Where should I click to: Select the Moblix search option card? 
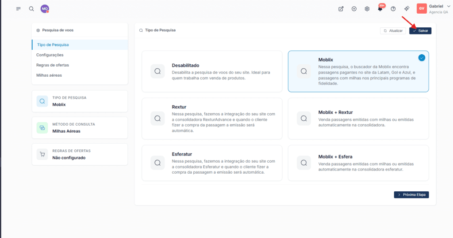coord(358,71)
